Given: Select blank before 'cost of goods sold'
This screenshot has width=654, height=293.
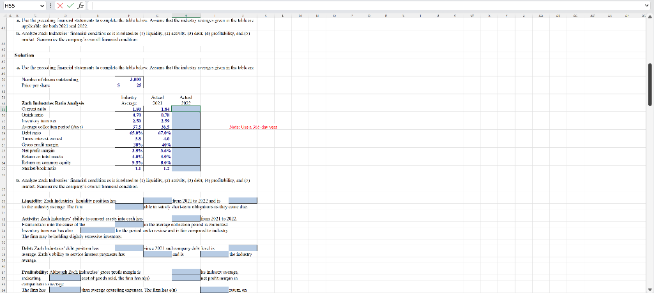Looking at the screenshot, I should [x=65, y=278].
